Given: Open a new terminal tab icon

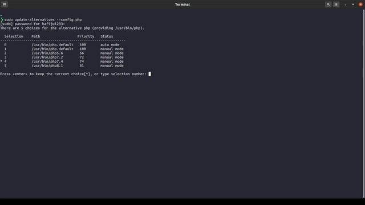Looking at the screenshot, I should click(5, 5).
